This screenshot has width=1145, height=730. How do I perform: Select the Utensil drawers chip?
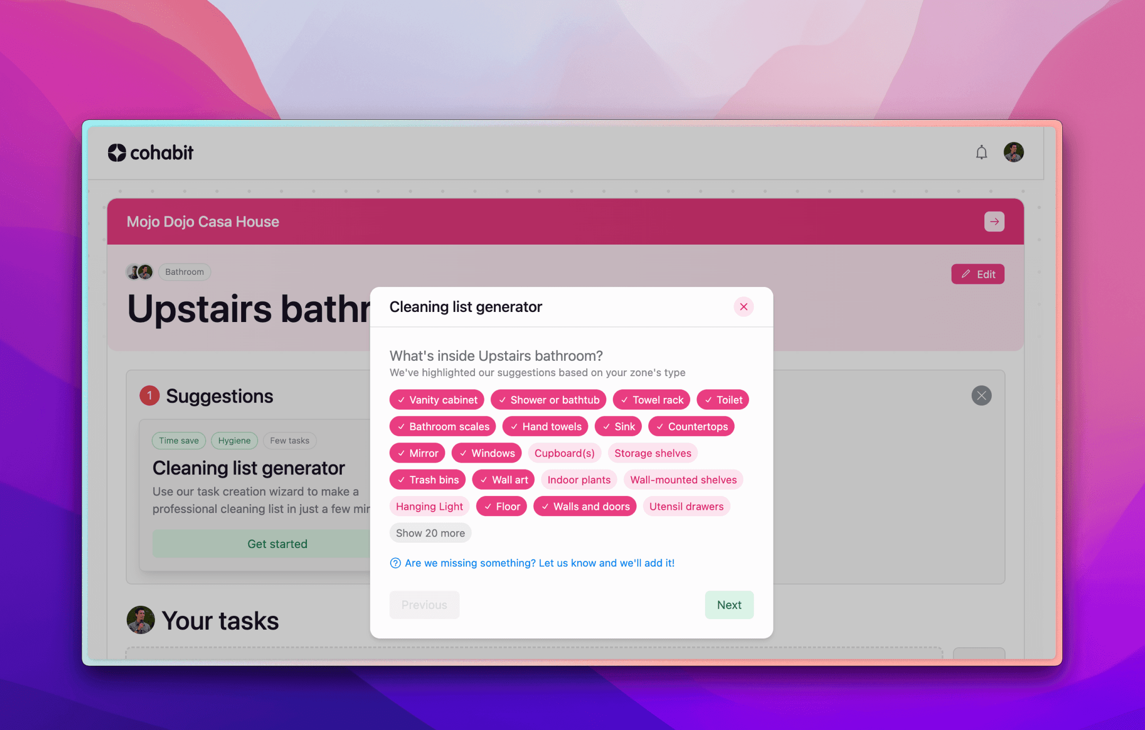pos(686,506)
